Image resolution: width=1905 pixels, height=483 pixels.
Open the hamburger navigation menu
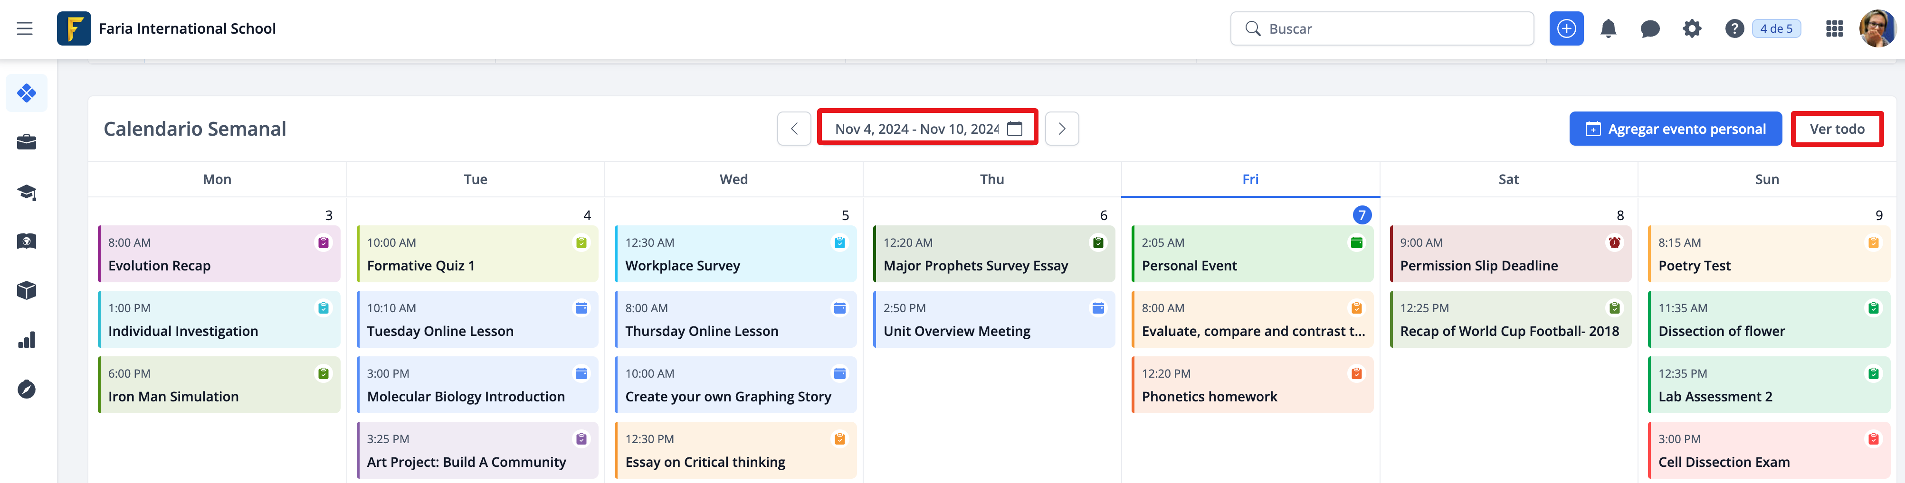click(24, 29)
